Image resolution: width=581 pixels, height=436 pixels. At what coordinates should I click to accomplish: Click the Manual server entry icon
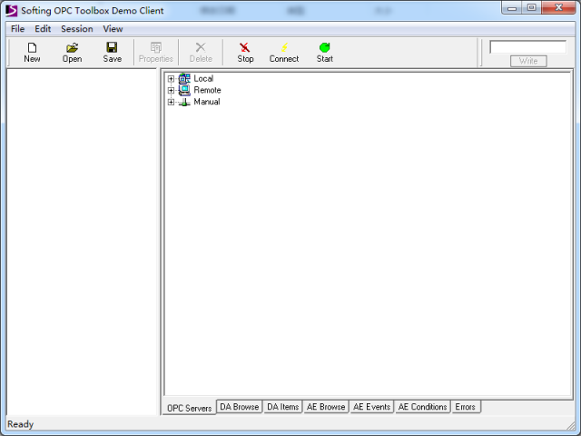[x=185, y=103]
